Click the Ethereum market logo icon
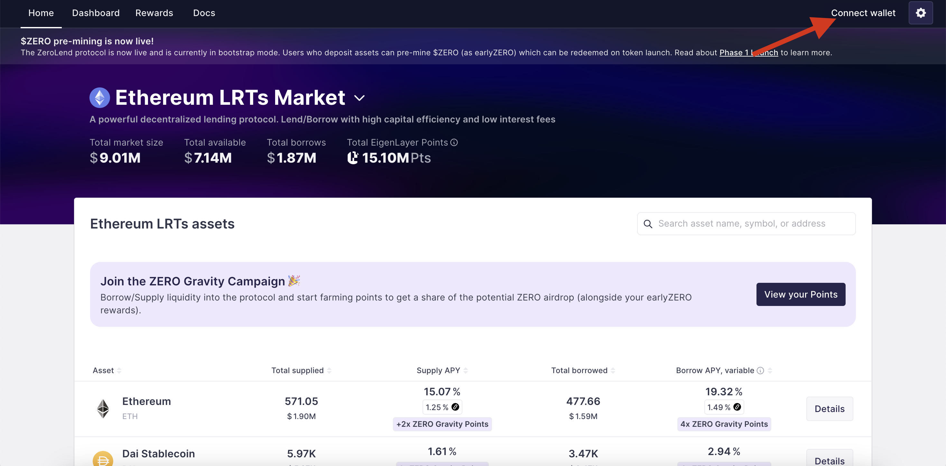The image size is (946, 466). [x=99, y=98]
